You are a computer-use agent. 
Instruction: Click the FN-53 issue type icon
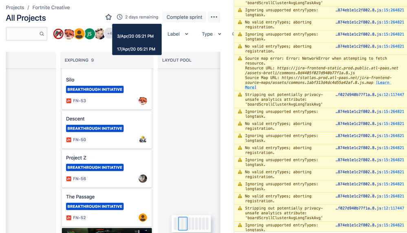pos(68,101)
